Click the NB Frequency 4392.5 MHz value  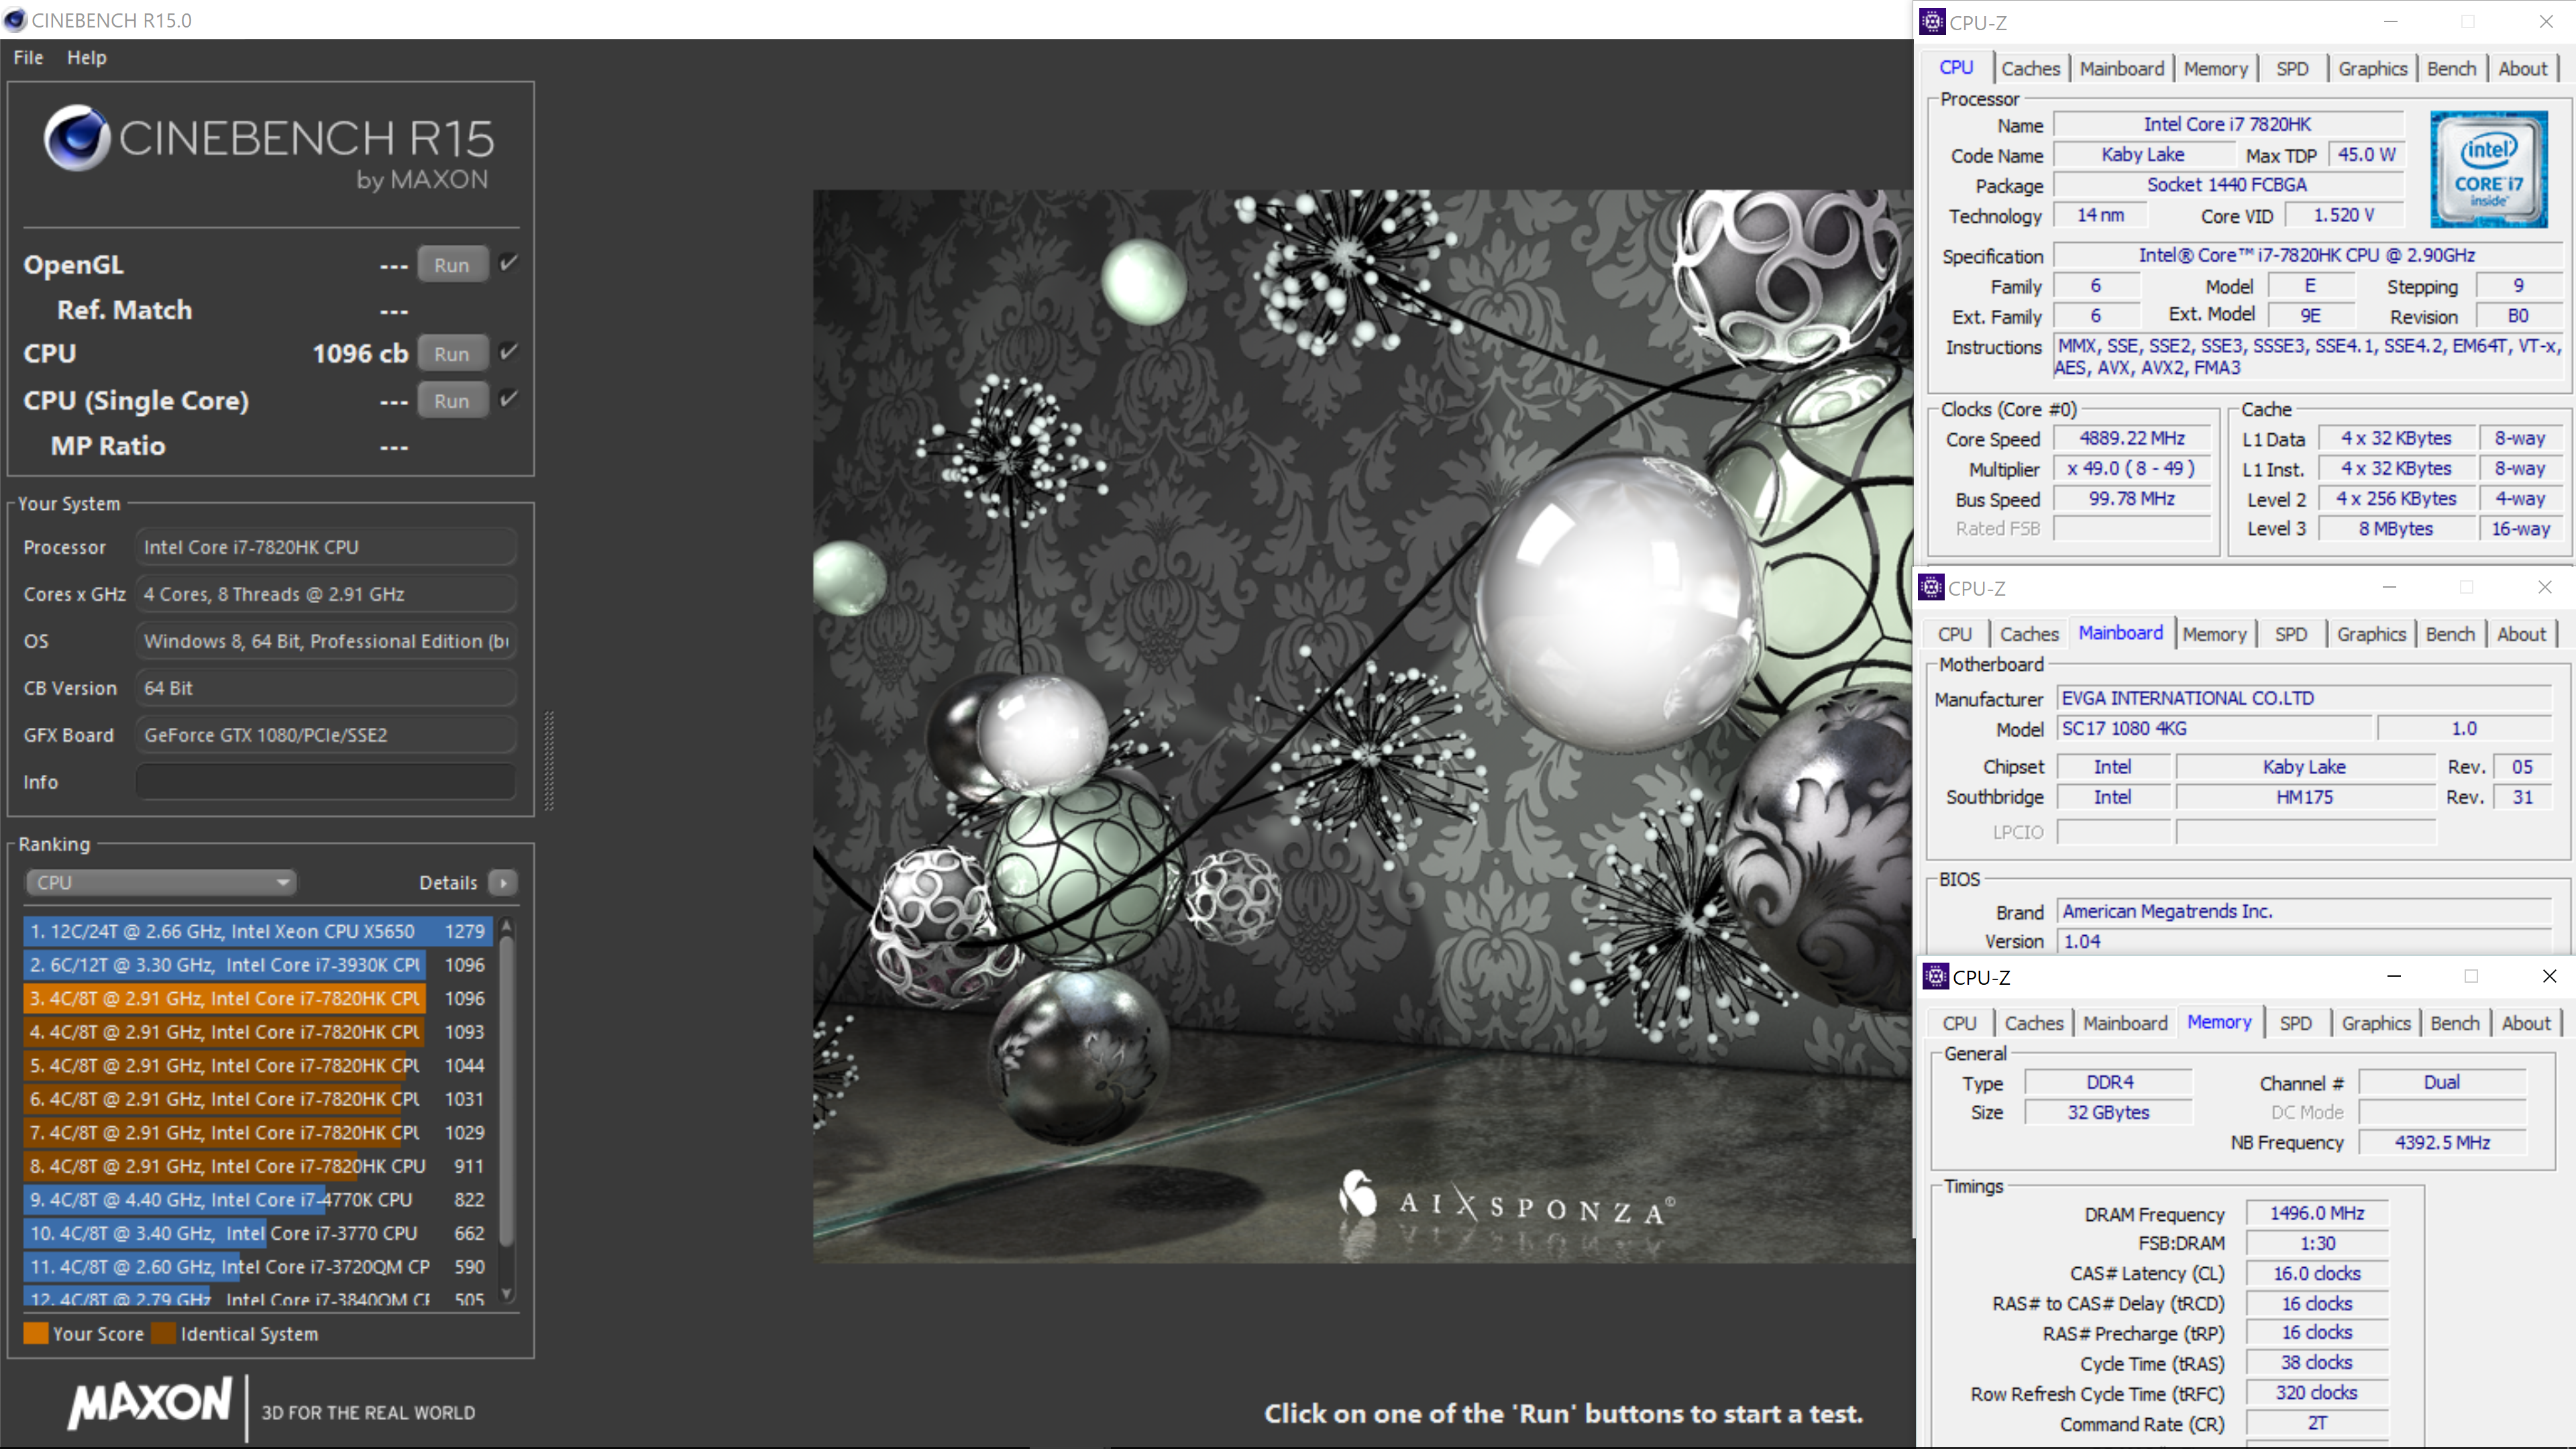click(2441, 1142)
